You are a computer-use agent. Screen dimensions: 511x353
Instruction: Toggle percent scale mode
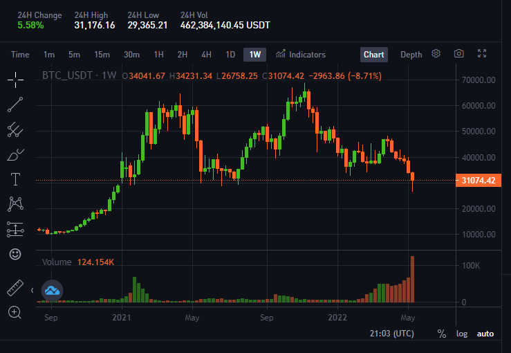(442, 334)
